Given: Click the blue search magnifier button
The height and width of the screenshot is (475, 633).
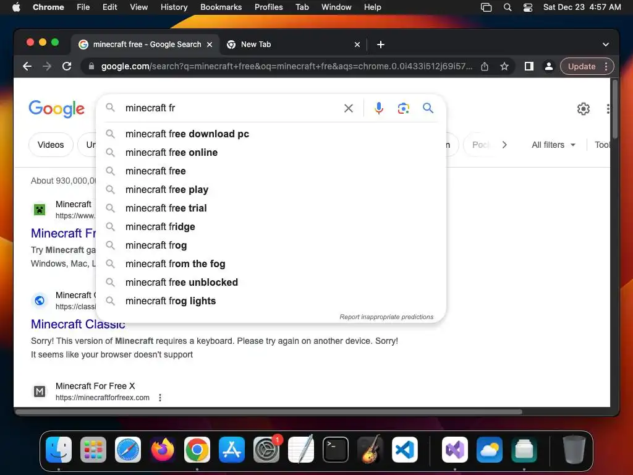Looking at the screenshot, I should (428, 108).
